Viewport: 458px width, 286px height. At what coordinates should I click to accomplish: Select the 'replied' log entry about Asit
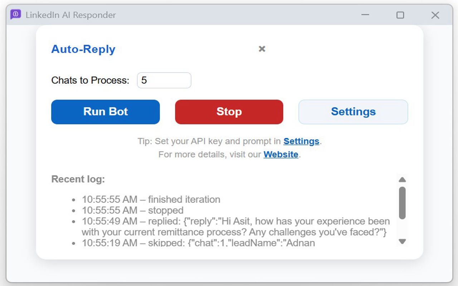236,227
